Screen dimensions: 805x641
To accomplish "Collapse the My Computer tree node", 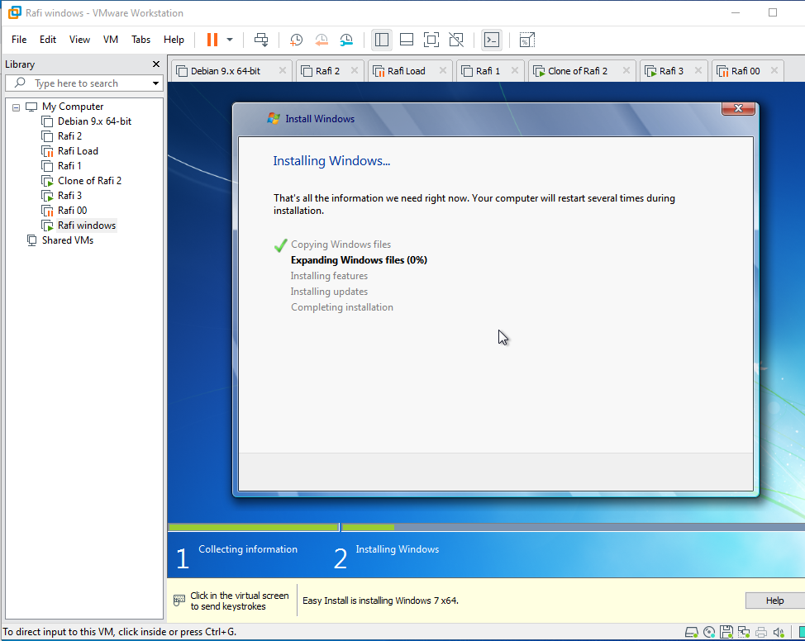I will point(16,107).
